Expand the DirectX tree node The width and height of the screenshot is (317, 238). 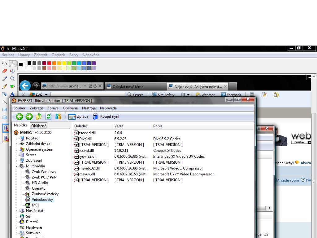pos(17,222)
